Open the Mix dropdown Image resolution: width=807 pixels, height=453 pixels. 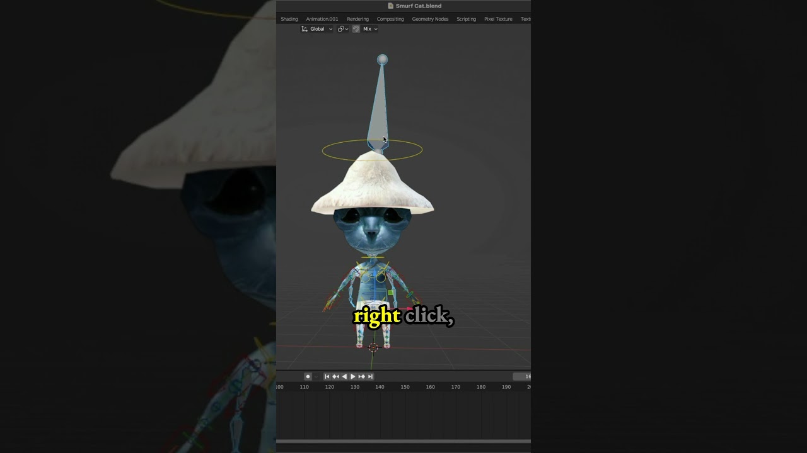[370, 29]
